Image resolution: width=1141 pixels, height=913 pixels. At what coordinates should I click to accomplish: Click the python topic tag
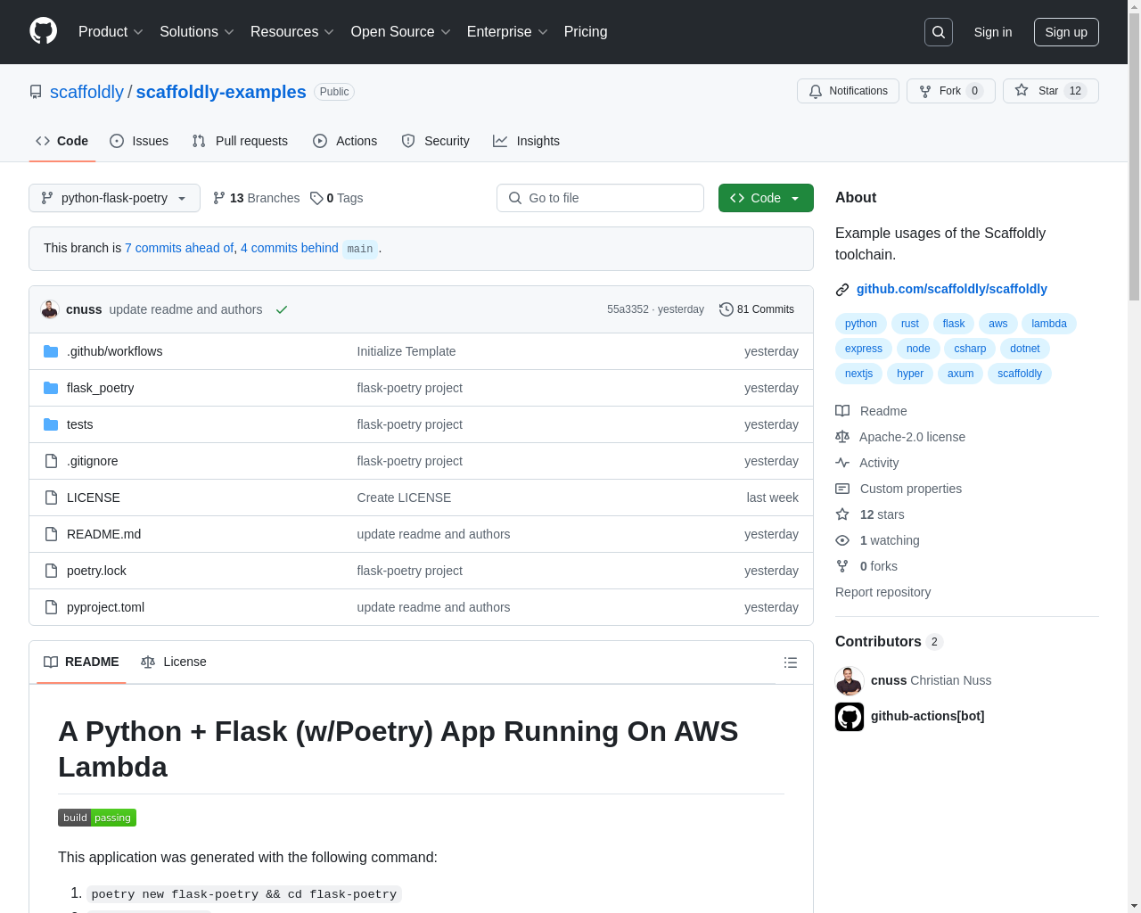coord(861,324)
